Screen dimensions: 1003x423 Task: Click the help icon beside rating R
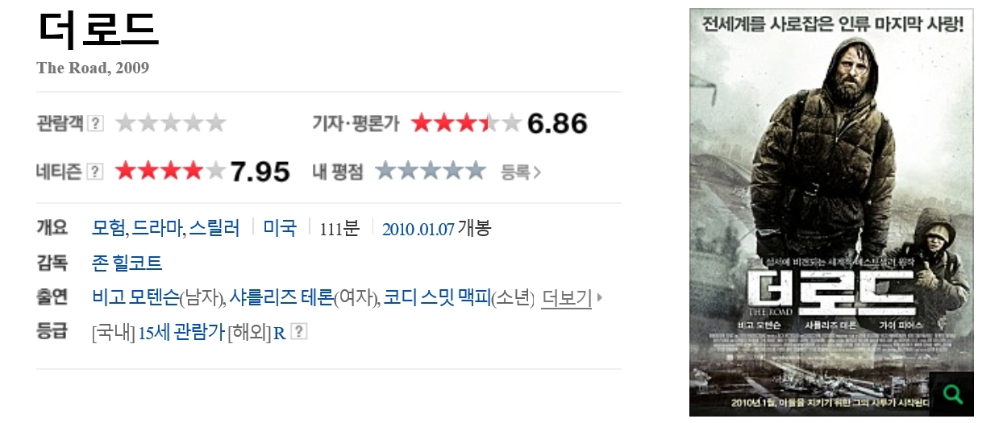coord(298,331)
